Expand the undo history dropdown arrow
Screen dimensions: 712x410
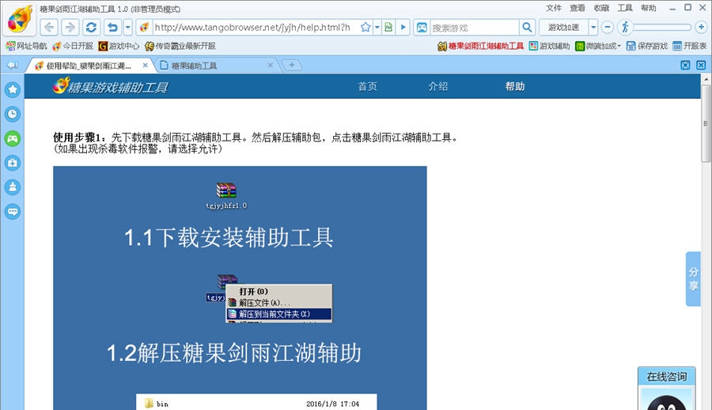127,27
